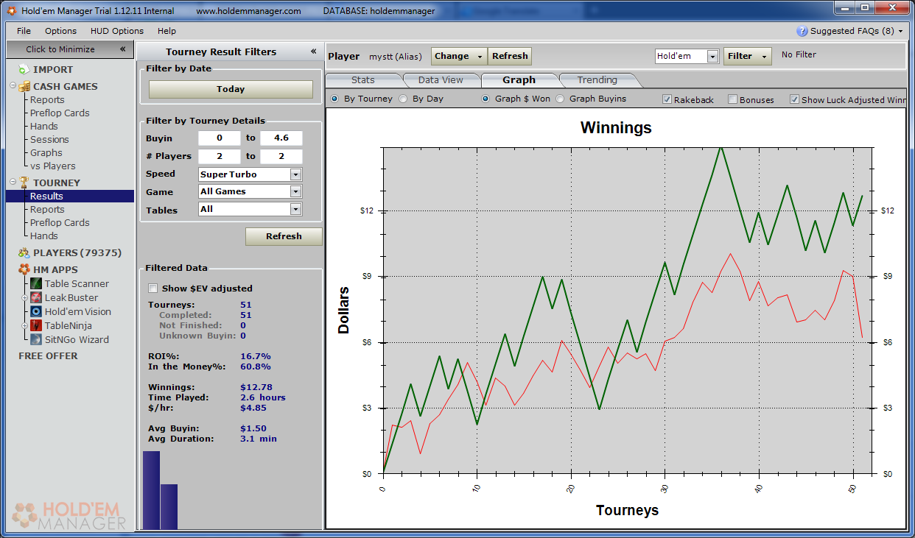Screen dimensions: 915x538
Task: Click Refresh button under tourney filters
Action: pyautogui.click(x=284, y=236)
